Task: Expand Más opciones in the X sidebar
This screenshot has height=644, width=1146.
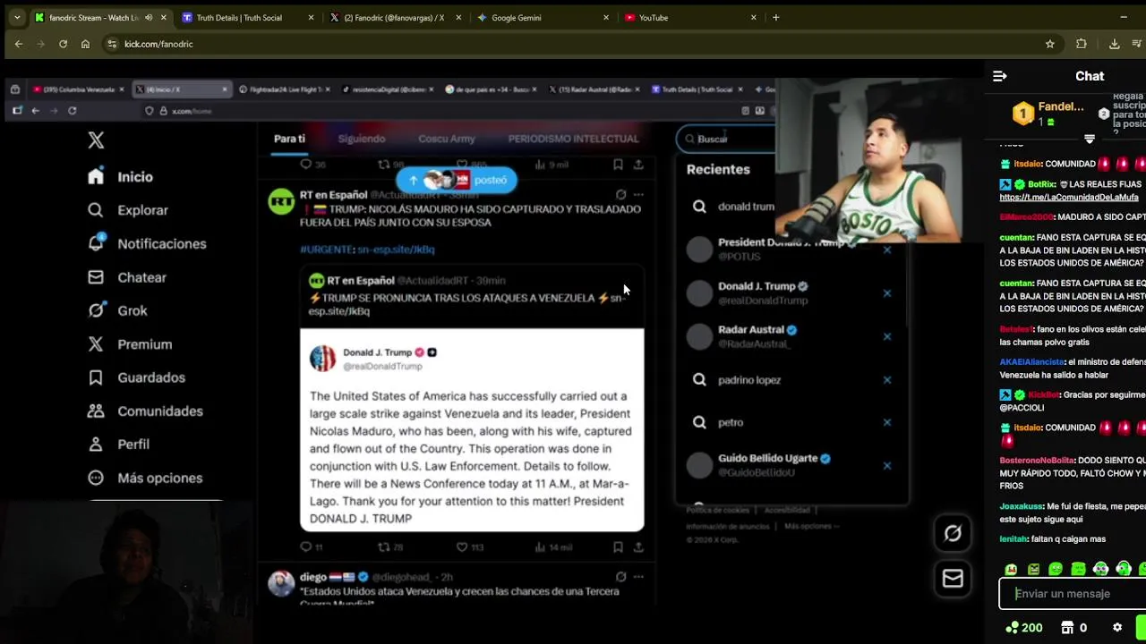Action: coord(145,478)
